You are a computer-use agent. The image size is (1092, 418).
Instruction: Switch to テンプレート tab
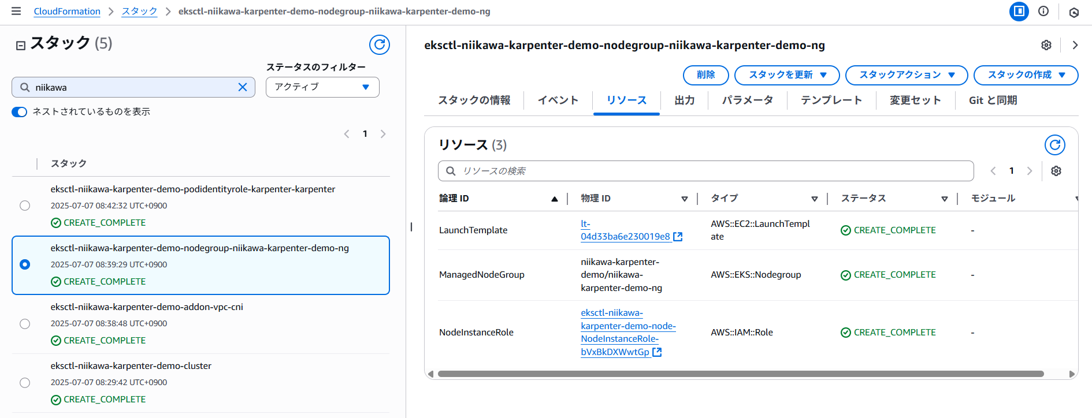click(x=831, y=100)
